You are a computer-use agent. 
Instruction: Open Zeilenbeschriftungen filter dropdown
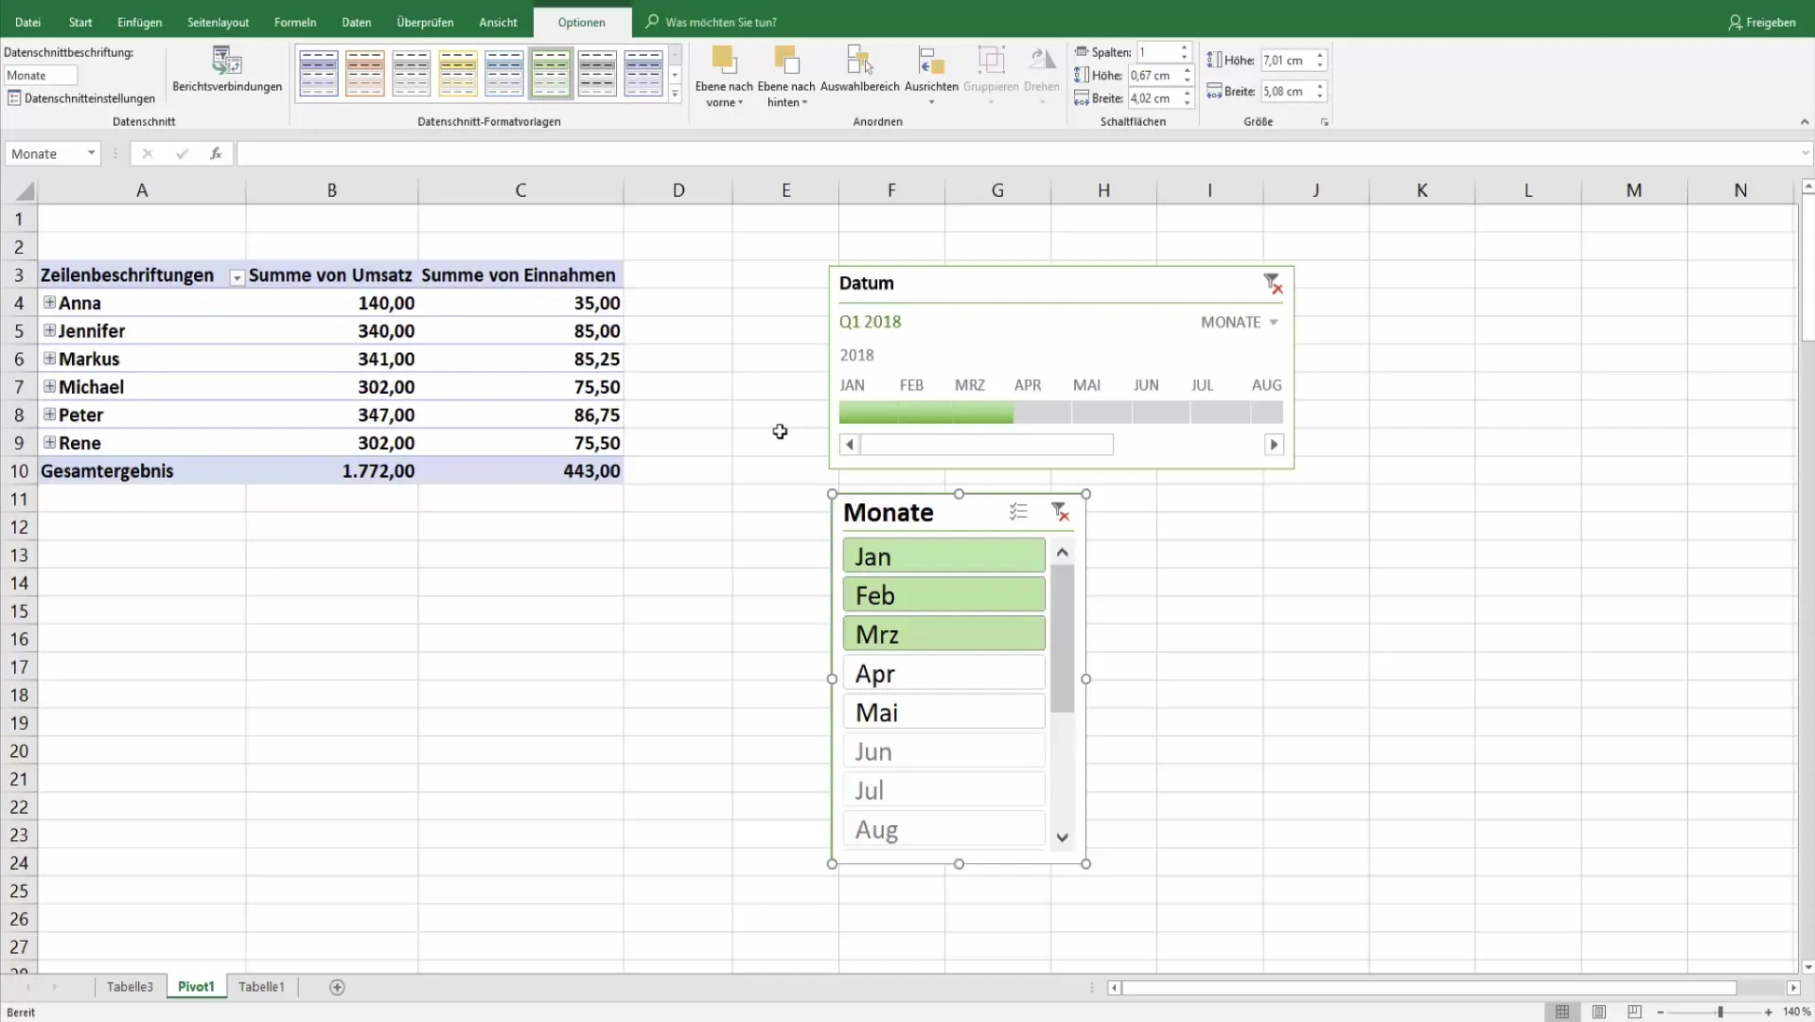pos(237,277)
